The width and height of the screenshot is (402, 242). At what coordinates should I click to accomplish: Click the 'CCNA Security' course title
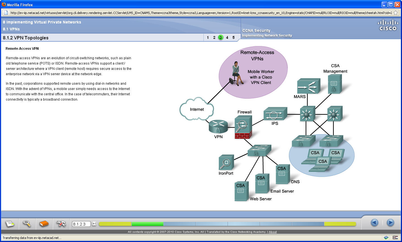point(256,30)
